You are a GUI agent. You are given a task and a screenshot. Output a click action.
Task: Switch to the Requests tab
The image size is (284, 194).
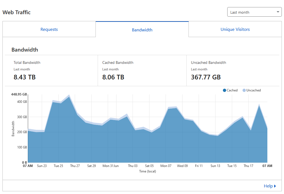[x=49, y=29]
